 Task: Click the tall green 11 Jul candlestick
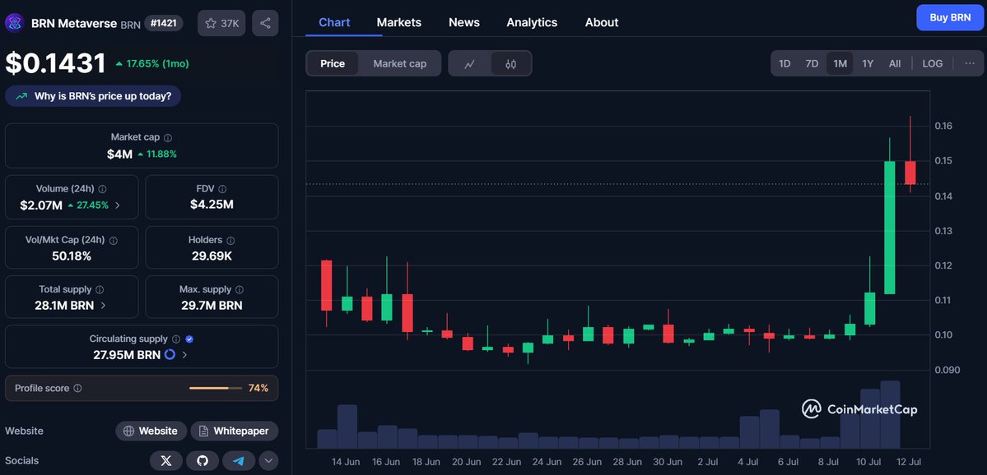(889, 228)
